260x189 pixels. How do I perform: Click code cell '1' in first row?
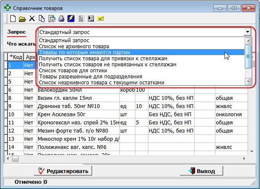(16, 65)
